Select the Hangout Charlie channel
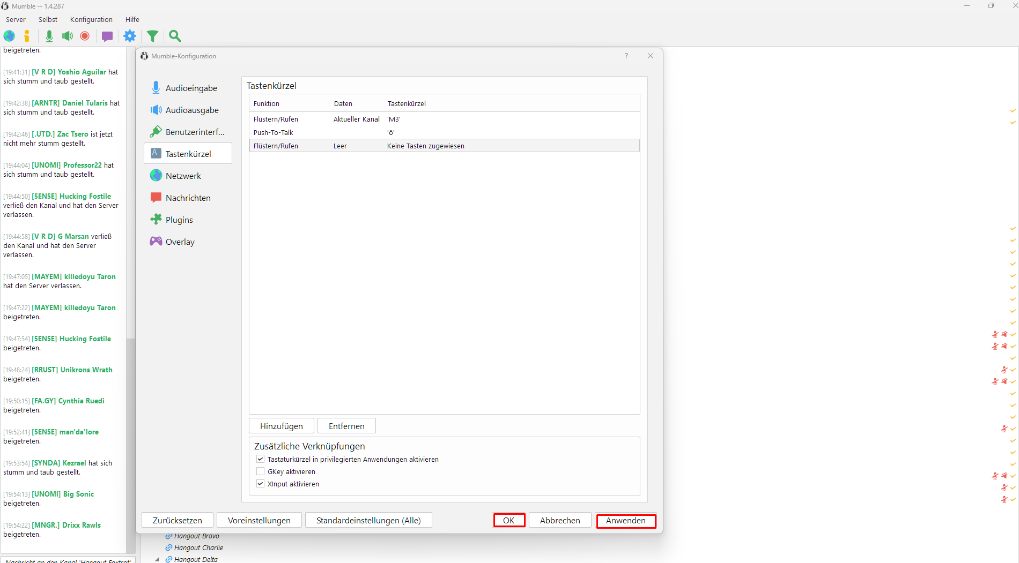 [x=198, y=547]
